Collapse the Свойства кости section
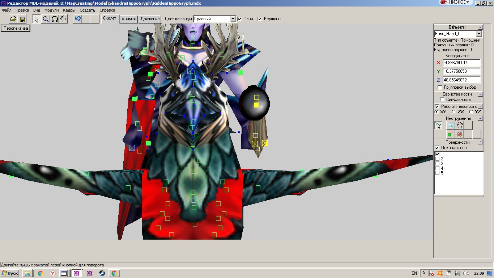494x278 pixels. click(480, 94)
